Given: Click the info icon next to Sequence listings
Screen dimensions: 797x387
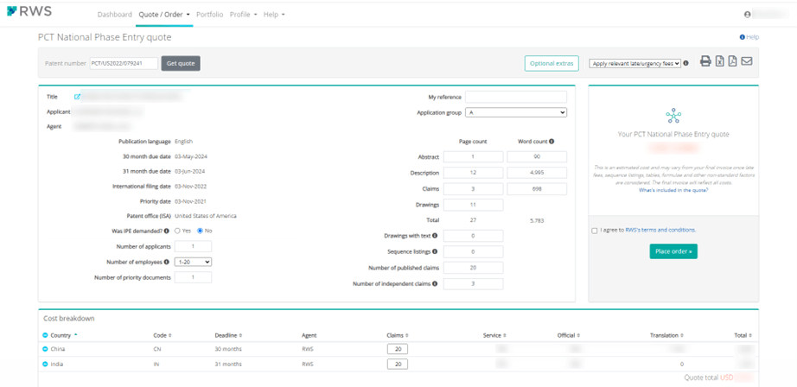Looking at the screenshot, I should tap(435, 251).
